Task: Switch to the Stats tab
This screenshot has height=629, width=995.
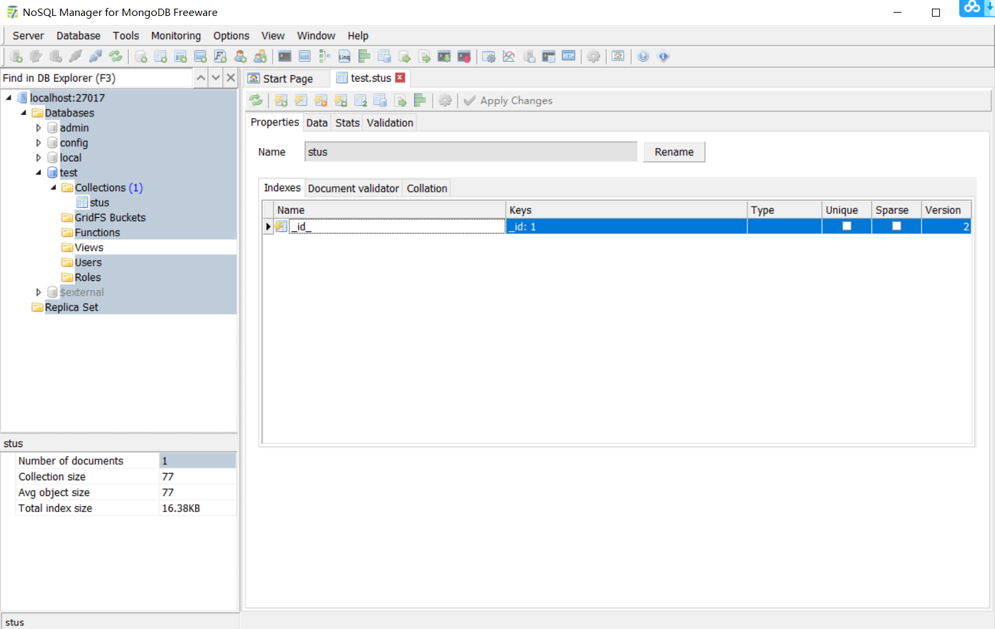Action: 347,123
